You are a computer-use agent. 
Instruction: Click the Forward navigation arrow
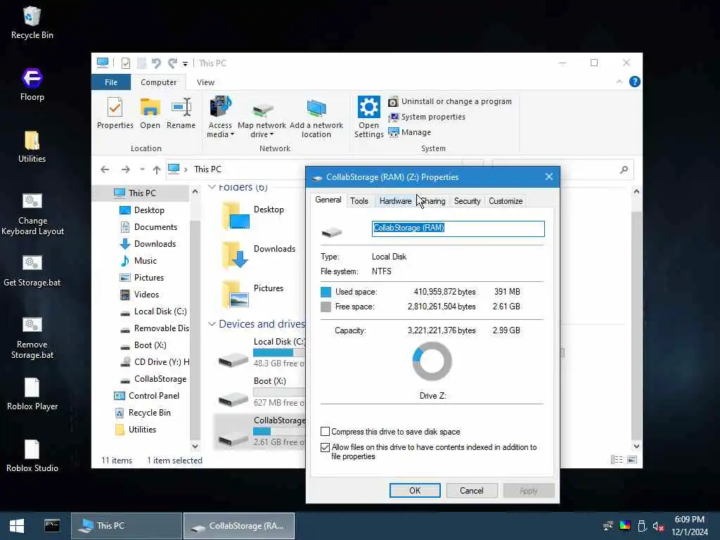click(125, 169)
